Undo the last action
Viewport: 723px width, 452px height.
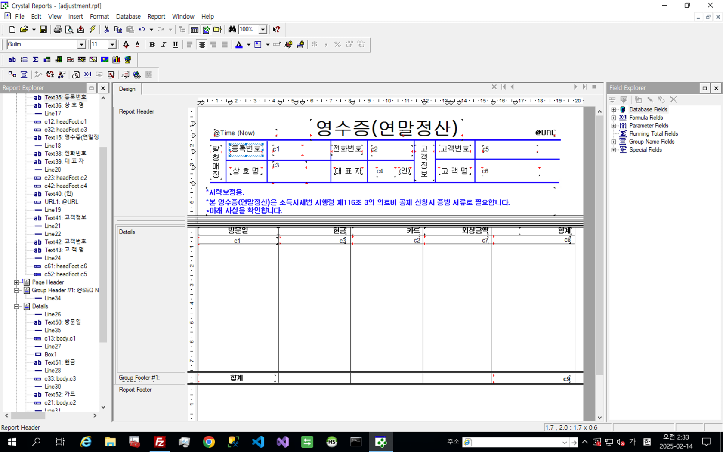click(x=142, y=29)
